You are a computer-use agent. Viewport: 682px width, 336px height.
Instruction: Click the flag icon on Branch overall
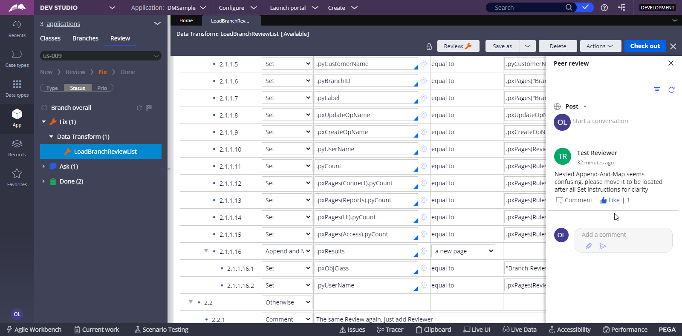coord(149,108)
